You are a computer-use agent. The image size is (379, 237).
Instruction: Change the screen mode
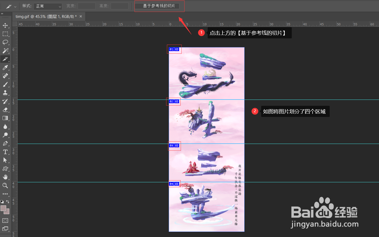[5, 229]
